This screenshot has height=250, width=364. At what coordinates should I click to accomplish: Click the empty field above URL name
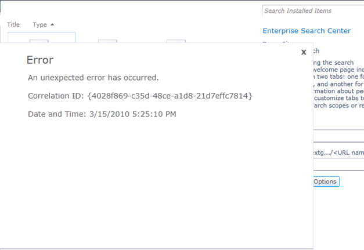coord(338,136)
